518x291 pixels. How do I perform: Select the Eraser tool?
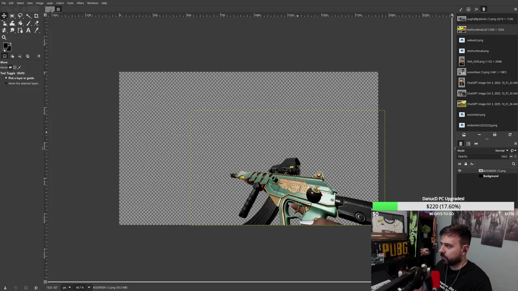tap(36, 23)
